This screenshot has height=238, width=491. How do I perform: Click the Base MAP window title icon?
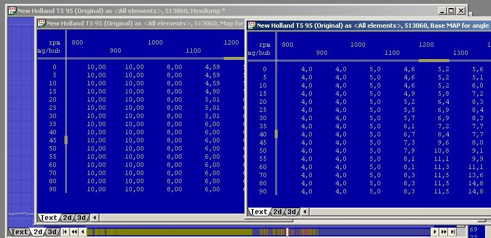(x=251, y=26)
